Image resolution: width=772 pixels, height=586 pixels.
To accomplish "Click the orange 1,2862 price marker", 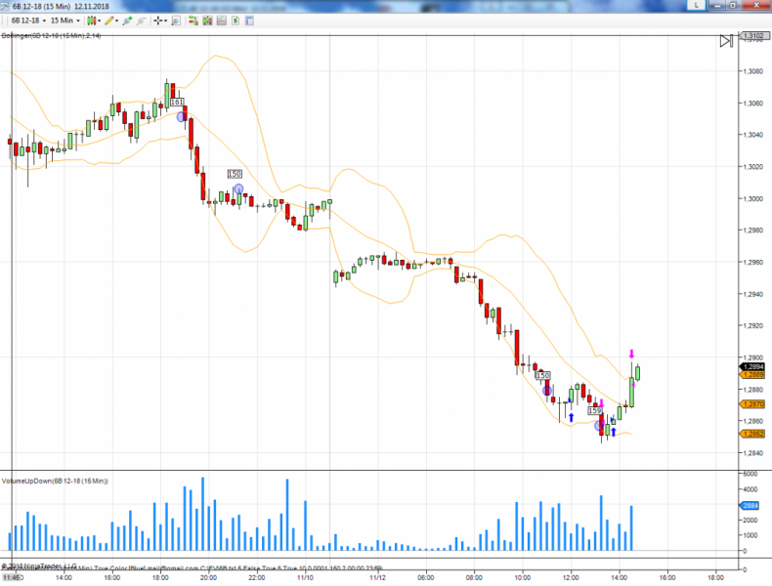I will pyautogui.click(x=752, y=434).
